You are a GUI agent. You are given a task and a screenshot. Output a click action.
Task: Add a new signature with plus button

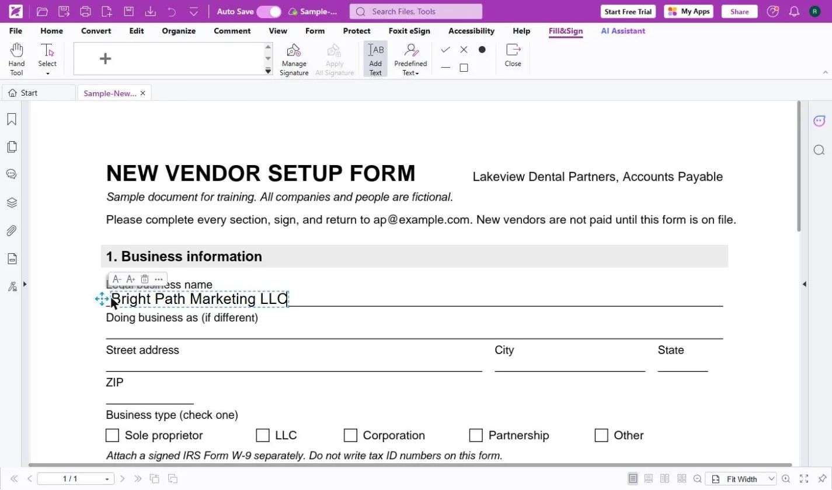[105, 58]
